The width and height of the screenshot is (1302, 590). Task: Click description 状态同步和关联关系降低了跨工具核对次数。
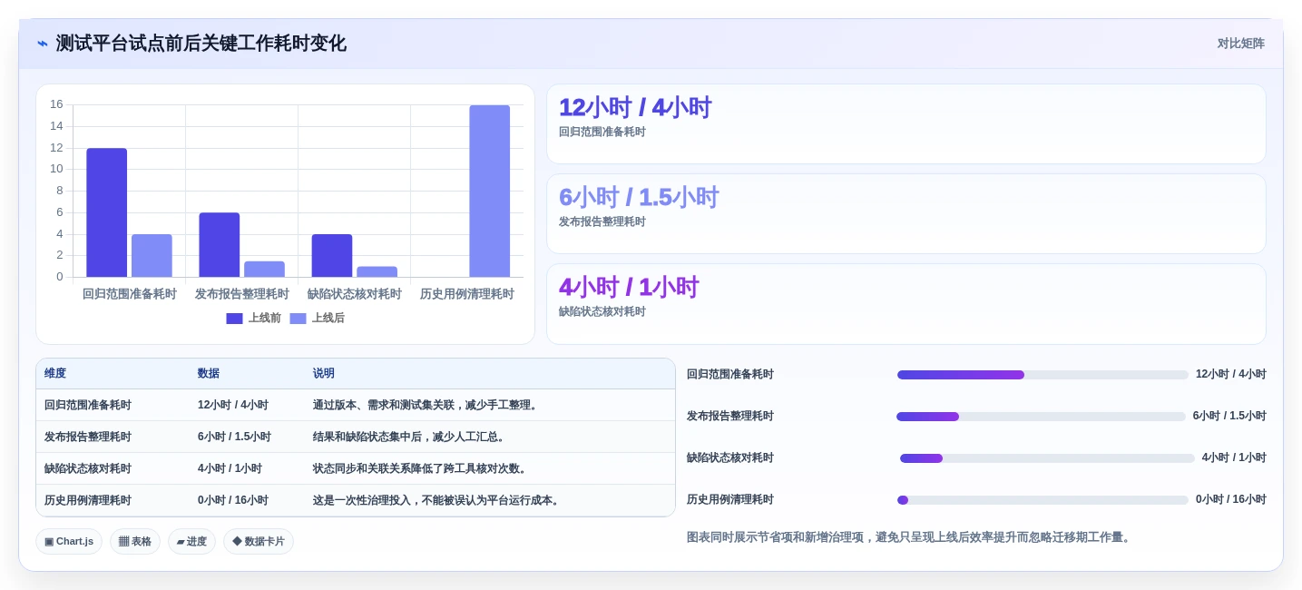click(x=422, y=468)
